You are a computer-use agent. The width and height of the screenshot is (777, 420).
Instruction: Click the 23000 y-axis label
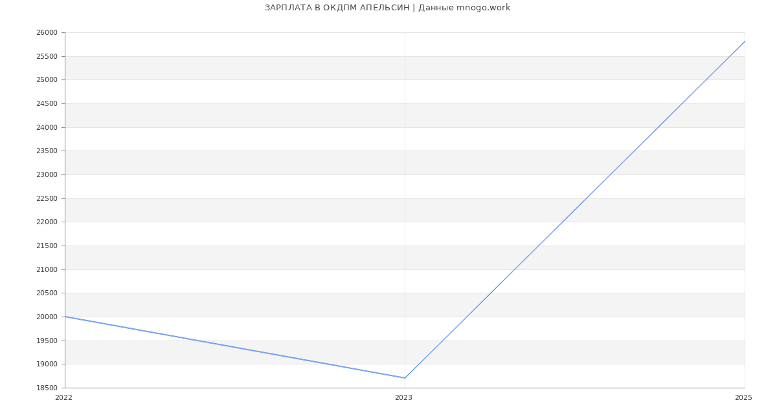point(47,174)
